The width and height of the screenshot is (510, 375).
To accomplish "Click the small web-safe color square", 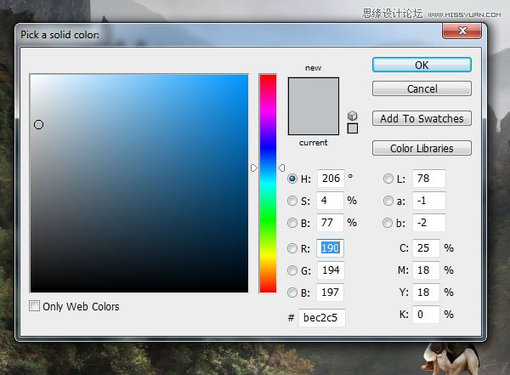I will point(353,128).
